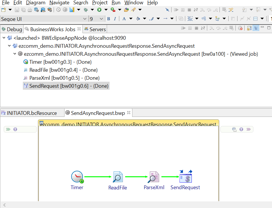Click the Debug bug toolbar icon
The image size is (272, 208).
(86, 10)
